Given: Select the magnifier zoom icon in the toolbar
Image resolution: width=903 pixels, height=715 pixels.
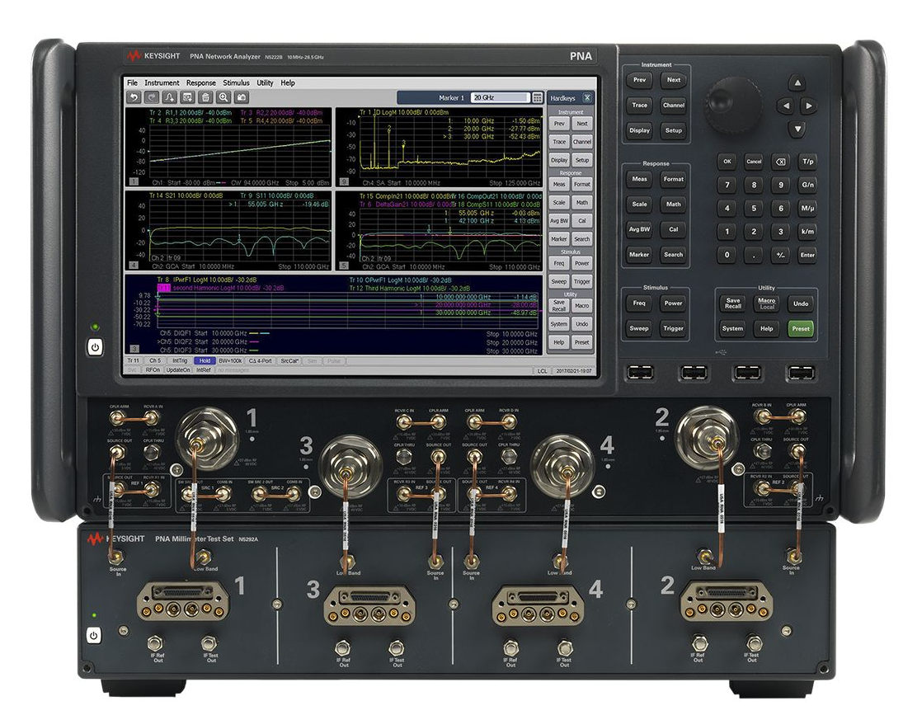Looking at the screenshot, I should (223, 97).
